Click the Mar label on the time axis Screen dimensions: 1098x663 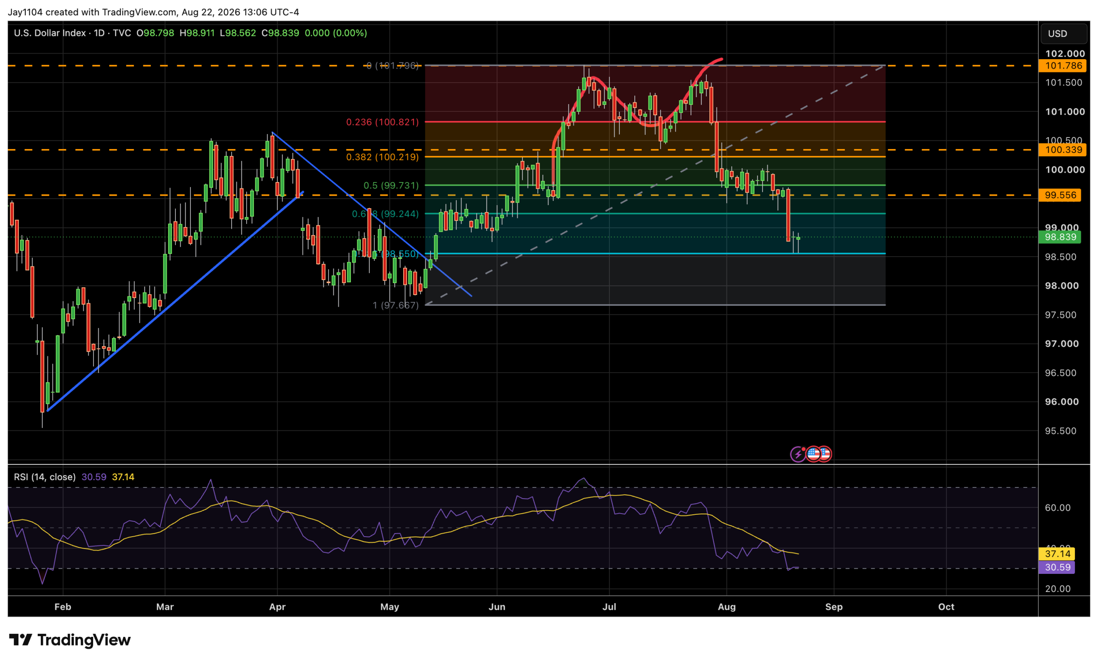pos(165,607)
